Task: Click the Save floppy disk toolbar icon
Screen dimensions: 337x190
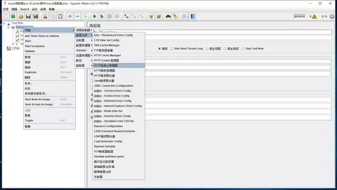Action: 28,16
